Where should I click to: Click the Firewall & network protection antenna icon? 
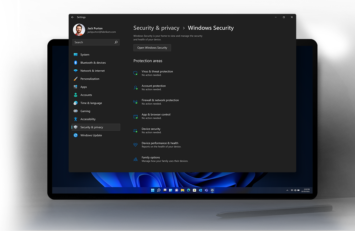tap(135, 102)
